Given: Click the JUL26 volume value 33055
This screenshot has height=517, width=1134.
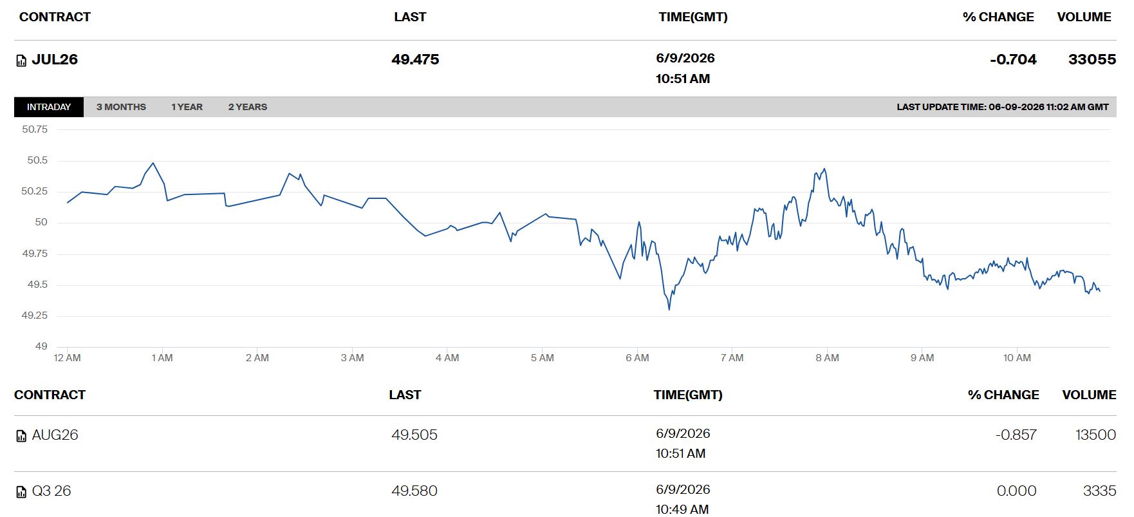Looking at the screenshot, I should (x=1092, y=59).
